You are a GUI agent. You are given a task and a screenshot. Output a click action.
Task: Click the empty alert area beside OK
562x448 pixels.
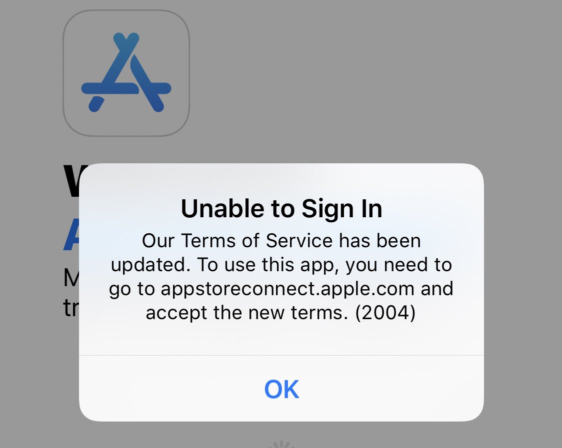click(394, 389)
